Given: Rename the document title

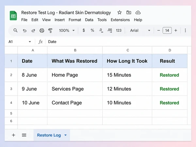Looking at the screenshot, I should coord(66,13).
